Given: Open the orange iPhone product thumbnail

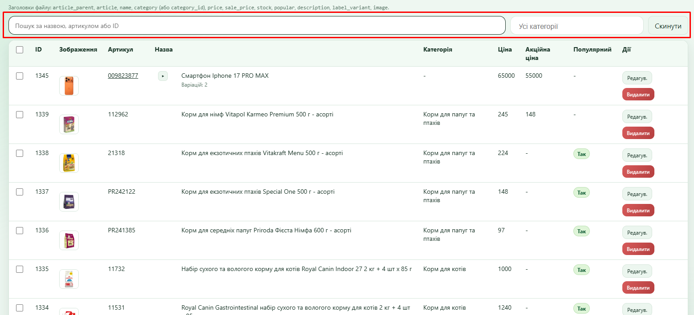Looking at the screenshot, I should point(69,86).
